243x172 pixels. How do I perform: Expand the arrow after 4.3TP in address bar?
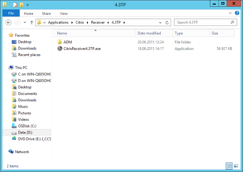[124, 23]
